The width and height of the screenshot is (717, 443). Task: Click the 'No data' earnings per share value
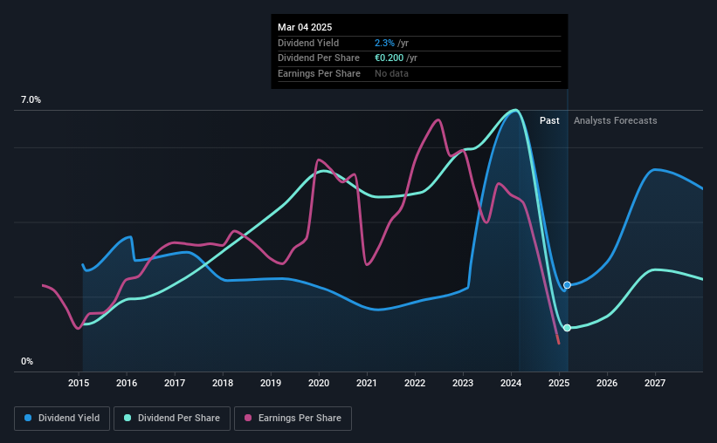[x=391, y=73]
